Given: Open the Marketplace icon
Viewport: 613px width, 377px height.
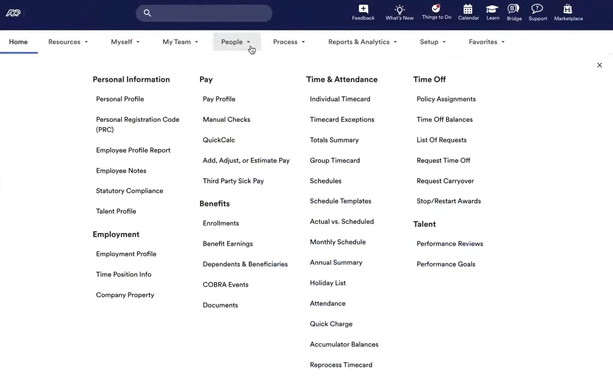Looking at the screenshot, I should pyautogui.click(x=568, y=9).
